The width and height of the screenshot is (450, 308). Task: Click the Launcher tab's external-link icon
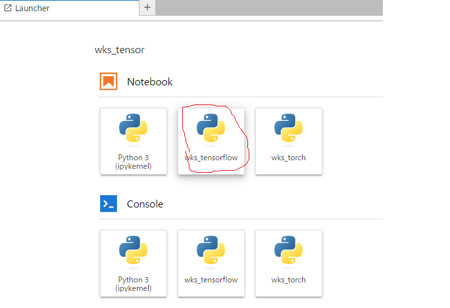(8, 8)
